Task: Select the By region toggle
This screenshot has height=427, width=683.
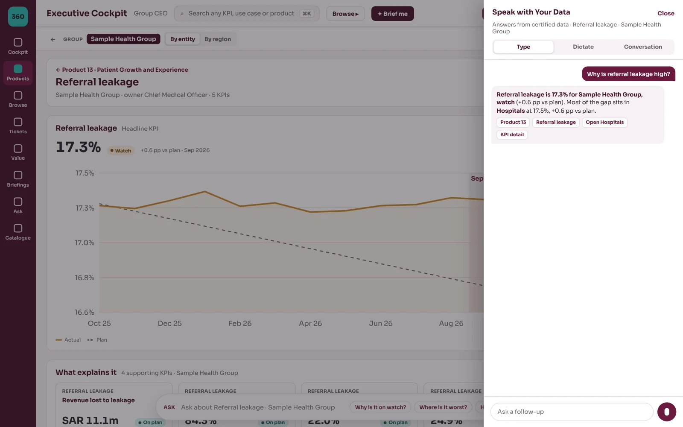Action: pos(218,39)
